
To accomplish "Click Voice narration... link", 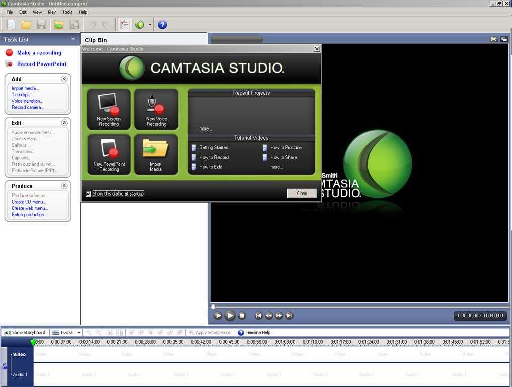I will pyautogui.click(x=27, y=101).
